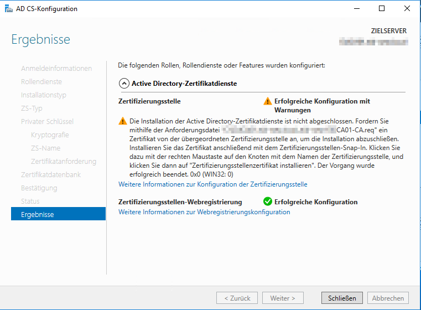
Task: Minimize the AD CS-Konfiguration window
Action: tap(357, 9)
